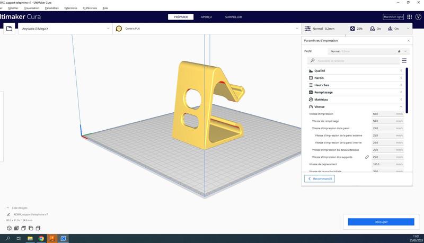Open File Explorer from the taskbar

click(30, 238)
